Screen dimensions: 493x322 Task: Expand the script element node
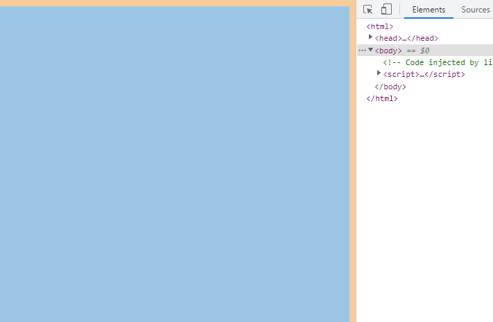click(x=379, y=73)
